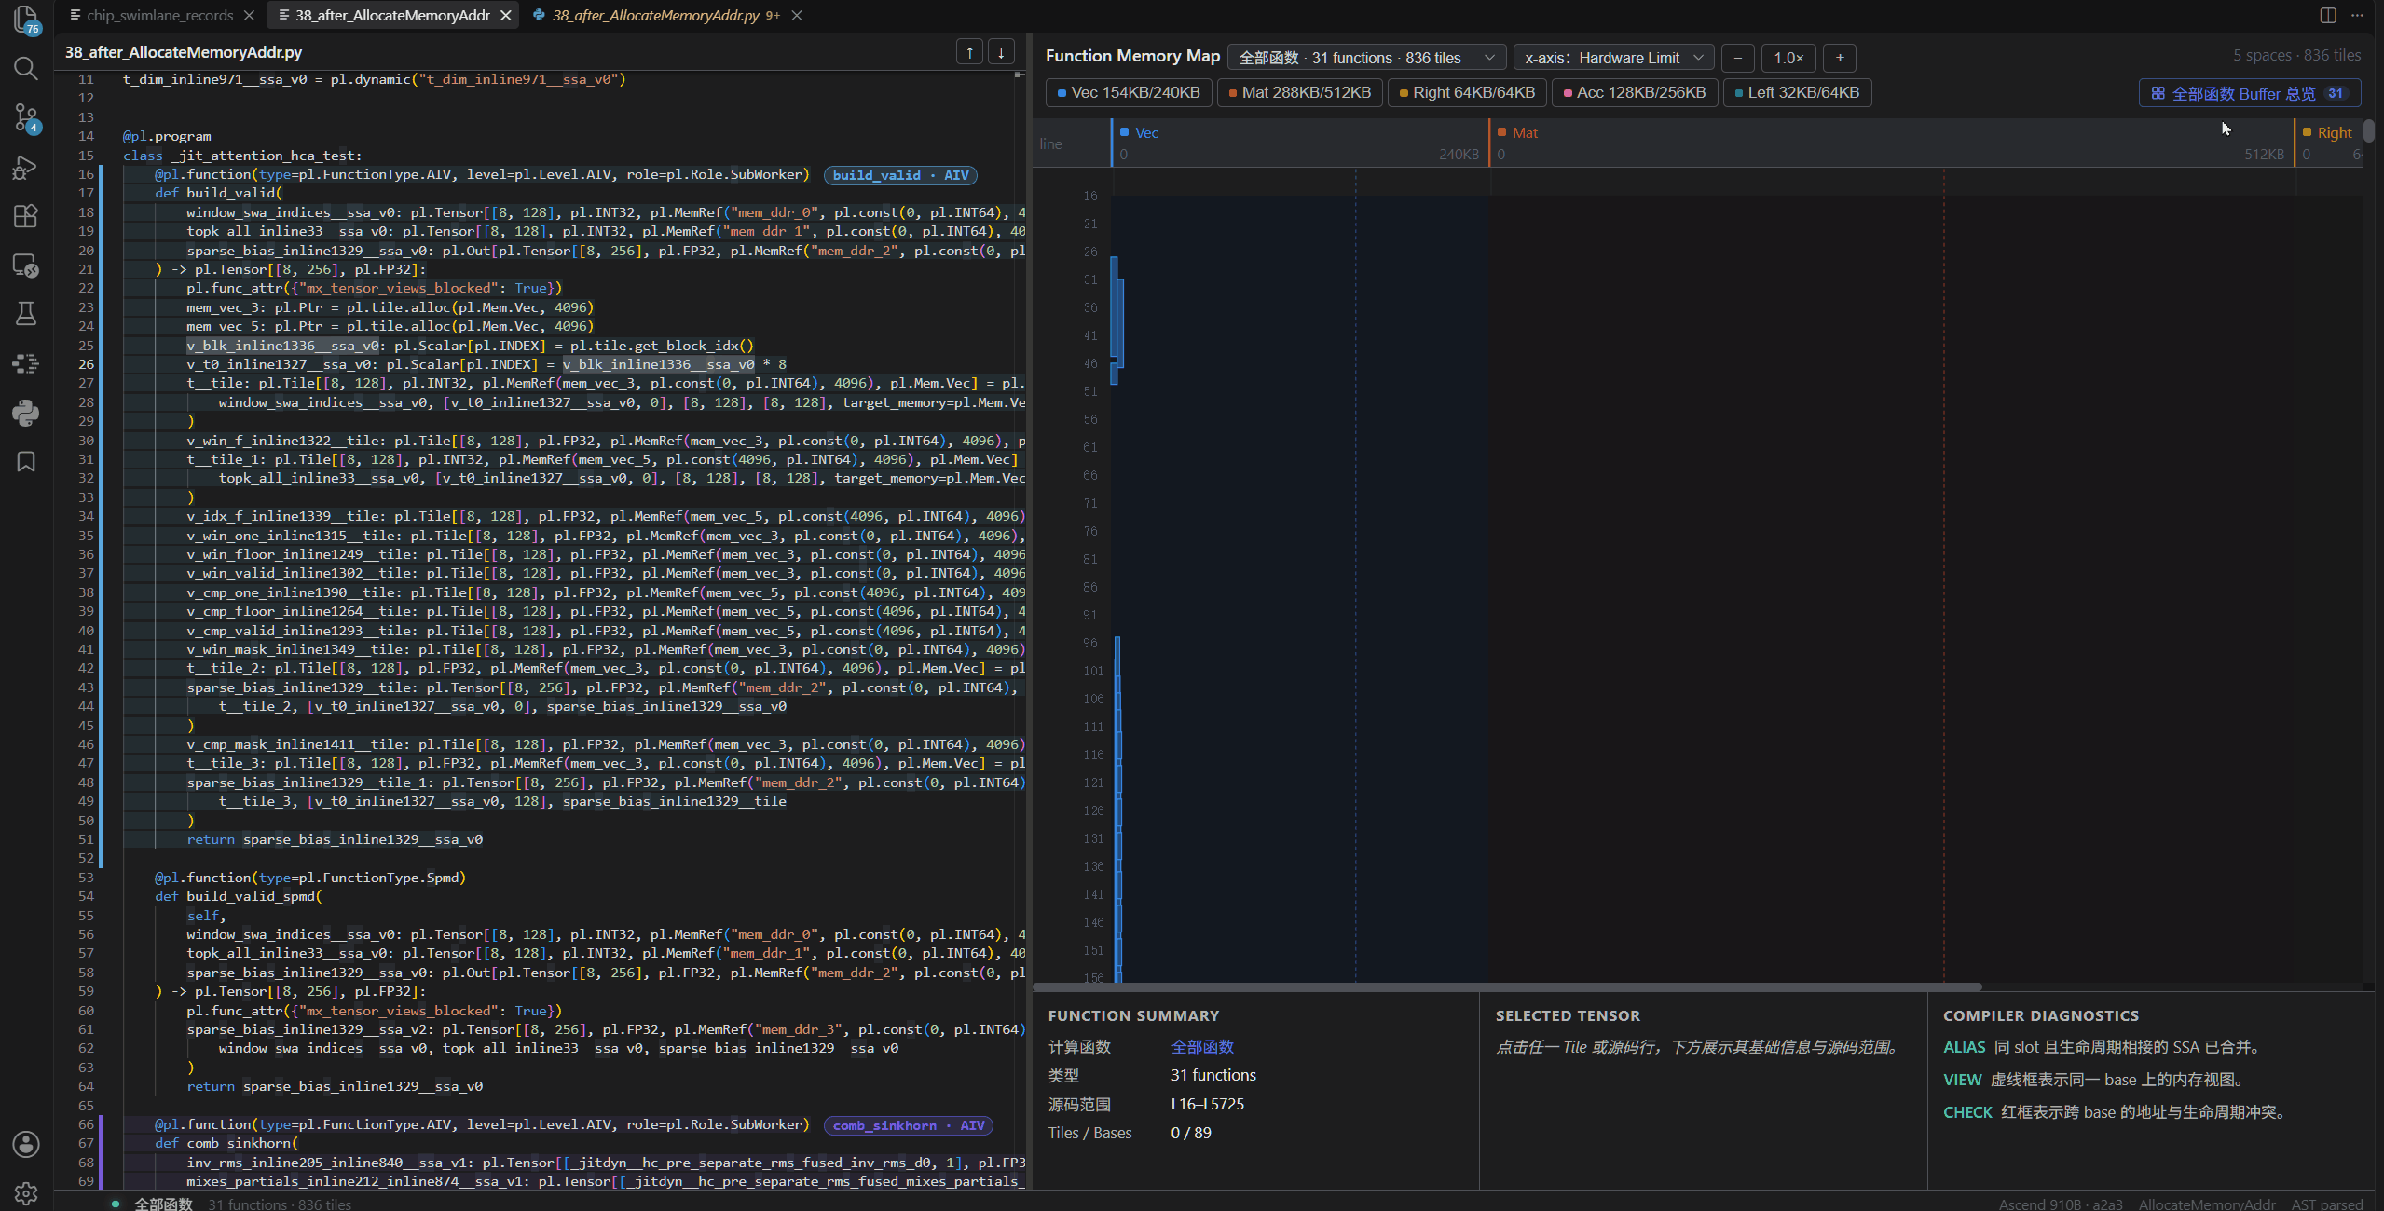Click the down arrow navigation button

(1001, 52)
